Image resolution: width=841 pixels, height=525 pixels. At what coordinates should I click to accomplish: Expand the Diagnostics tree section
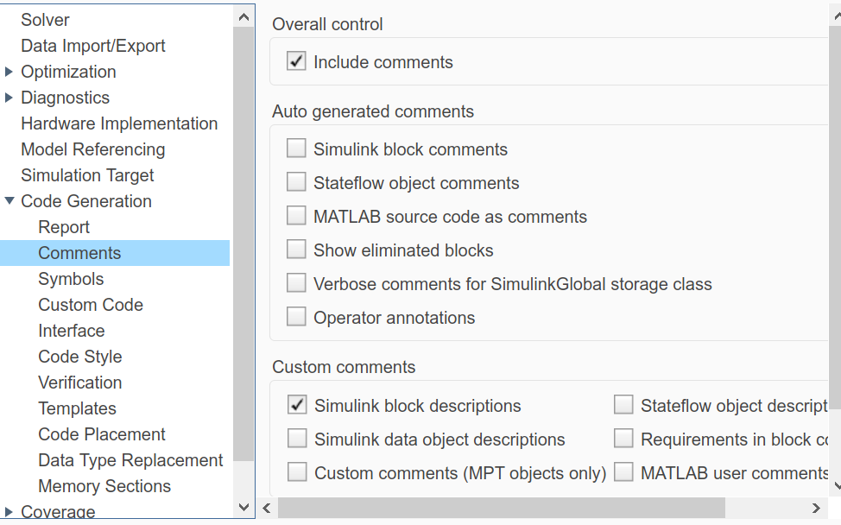tap(9, 98)
